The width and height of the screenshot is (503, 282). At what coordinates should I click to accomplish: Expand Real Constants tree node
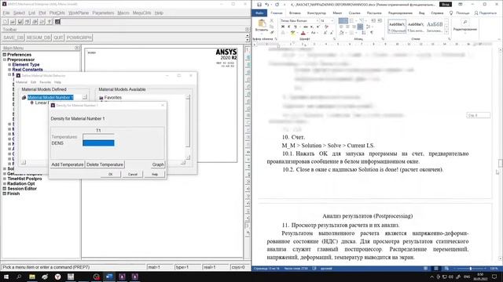(9, 70)
